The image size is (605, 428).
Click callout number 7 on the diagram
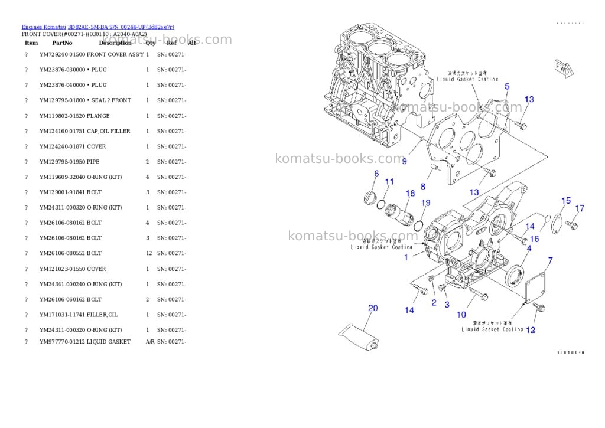550,261
